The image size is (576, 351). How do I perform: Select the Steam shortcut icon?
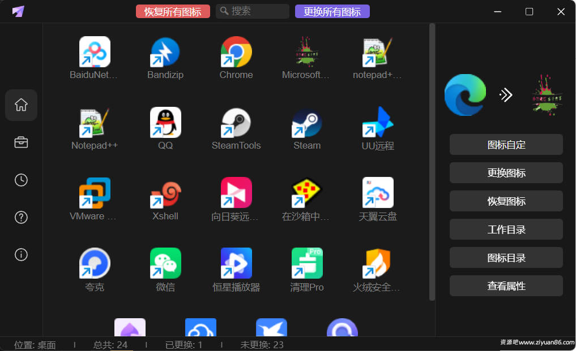click(307, 123)
